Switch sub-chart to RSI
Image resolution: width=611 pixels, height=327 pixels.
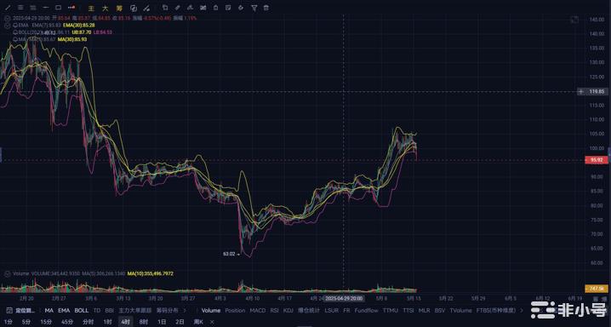275,311
